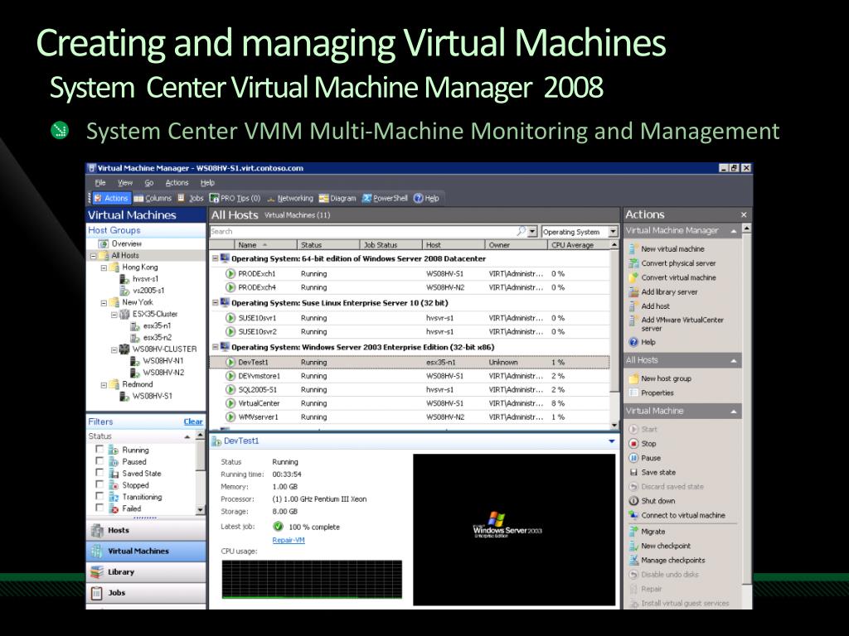The height and width of the screenshot is (636, 849).
Task: Click the Networking toolbar icon
Action: tap(289, 199)
